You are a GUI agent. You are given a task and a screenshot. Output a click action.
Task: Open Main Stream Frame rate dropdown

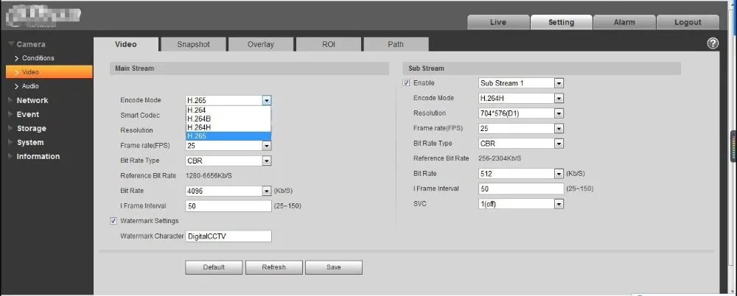(267, 146)
